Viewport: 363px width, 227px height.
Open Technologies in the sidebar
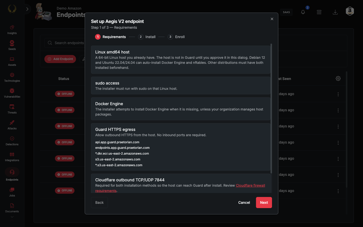click(x=12, y=77)
